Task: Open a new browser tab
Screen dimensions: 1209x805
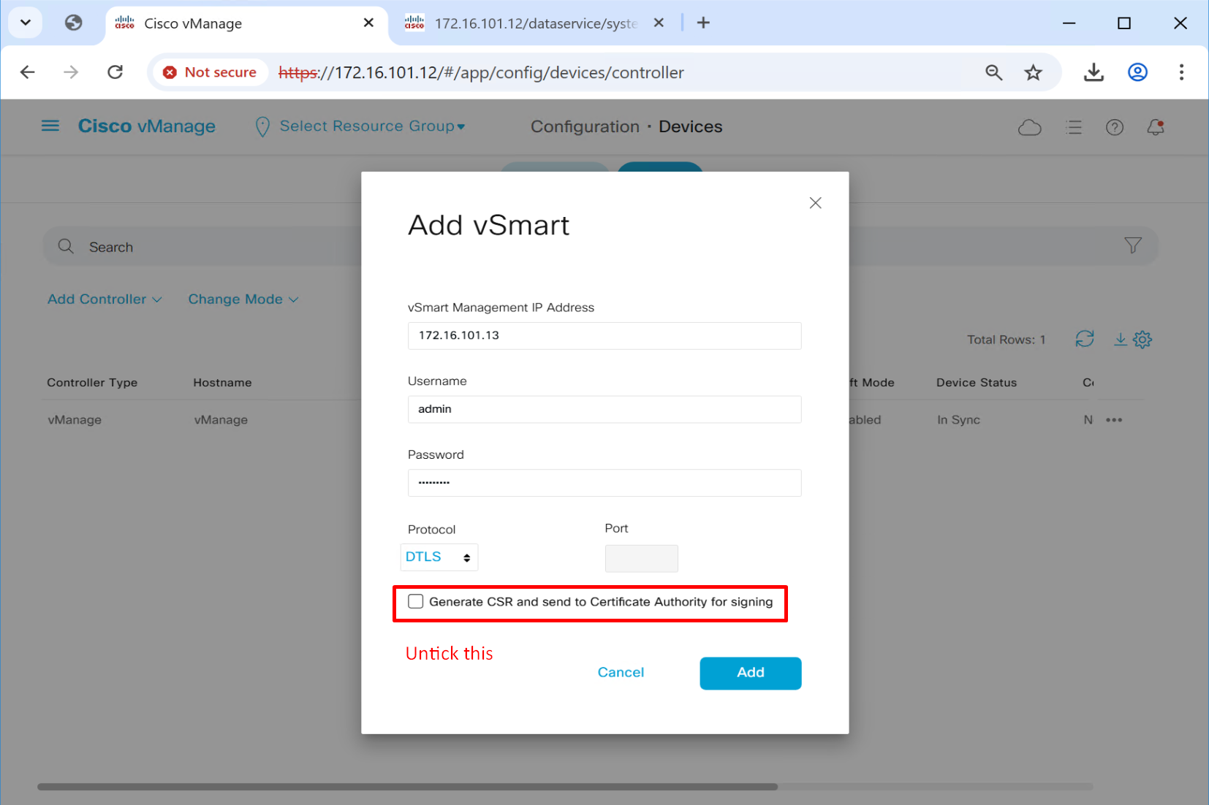Action: coord(703,23)
